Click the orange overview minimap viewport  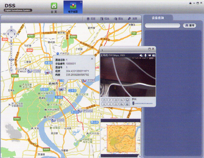point(121,139)
